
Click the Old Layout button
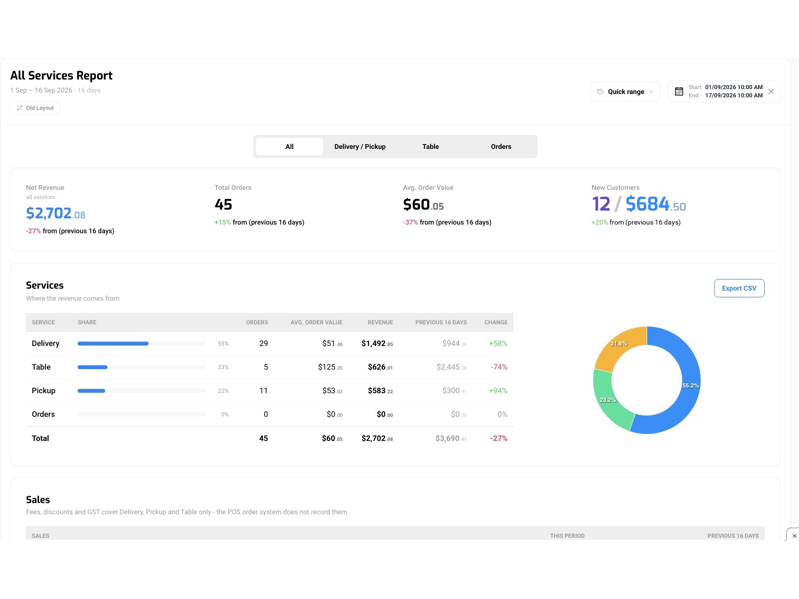pos(35,108)
